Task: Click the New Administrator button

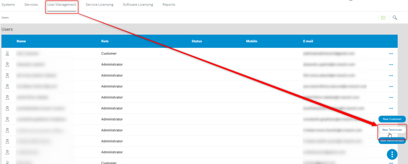Action: pos(392,141)
